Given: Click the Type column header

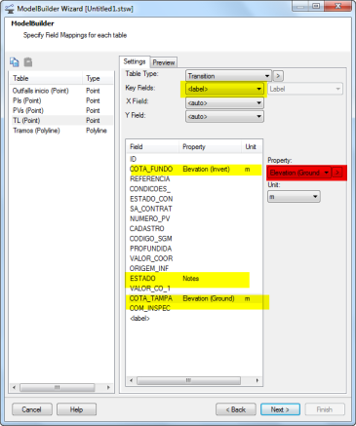Looking at the screenshot, I should pyautogui.click(x=98, y=78).
